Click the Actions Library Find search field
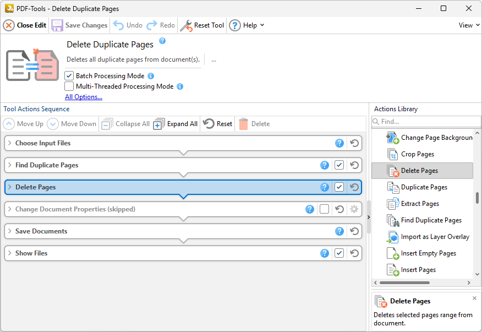Screen dimensions: 482x332 tap(426, 121)
